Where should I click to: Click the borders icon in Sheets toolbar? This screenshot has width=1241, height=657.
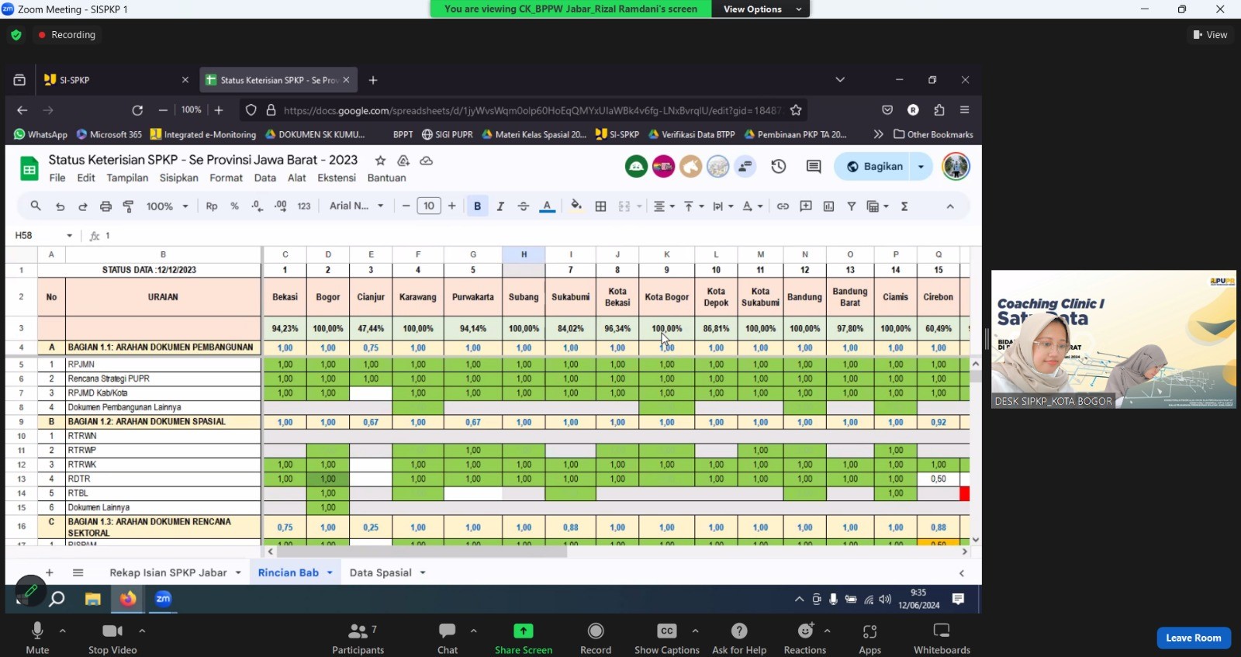coord(600,206)
